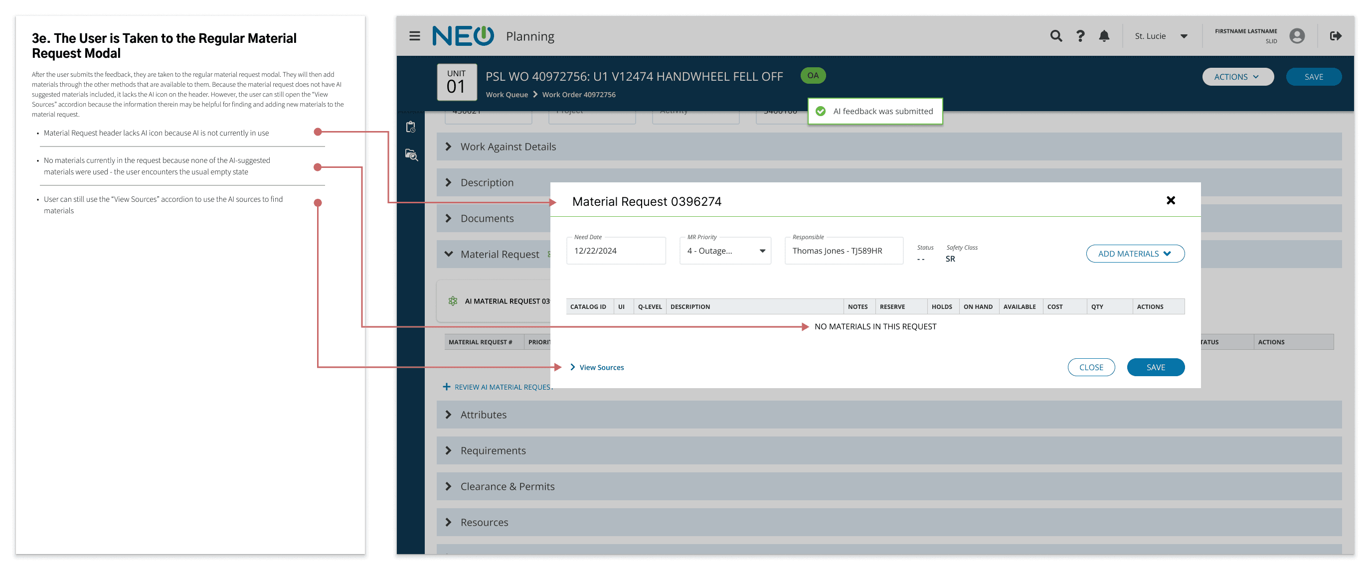Click the Work Queue breadcrumb link

(x=507, y=95)
